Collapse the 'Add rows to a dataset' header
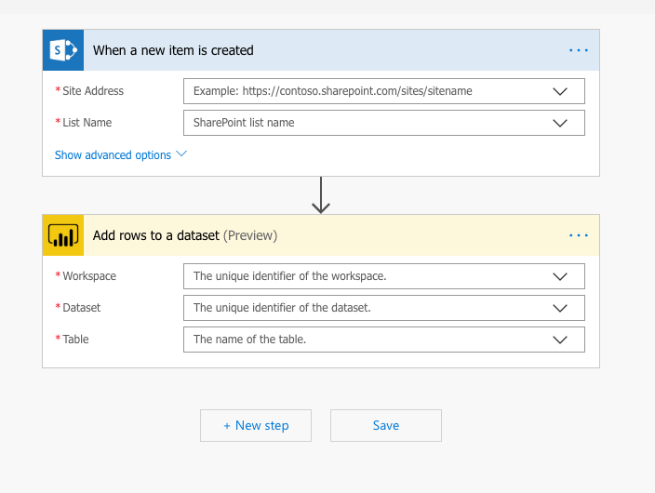 pos(391,236)
